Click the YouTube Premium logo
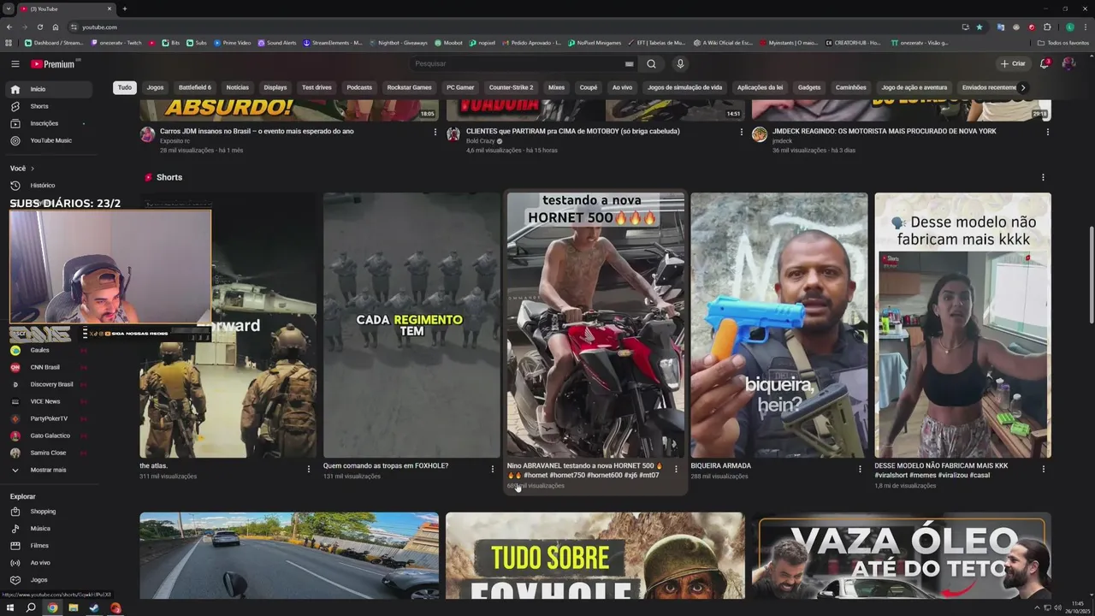 pyautogui.click(x=55, y=63)
